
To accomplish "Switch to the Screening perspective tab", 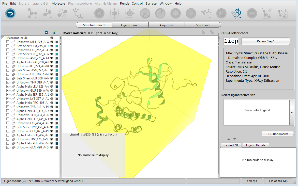I will [x=203, y=25].
